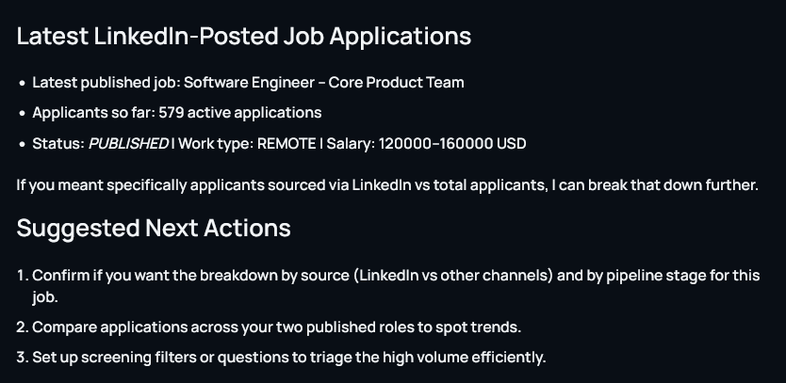Click the "Suggested Next Actions" heading

tap(154, 228)
